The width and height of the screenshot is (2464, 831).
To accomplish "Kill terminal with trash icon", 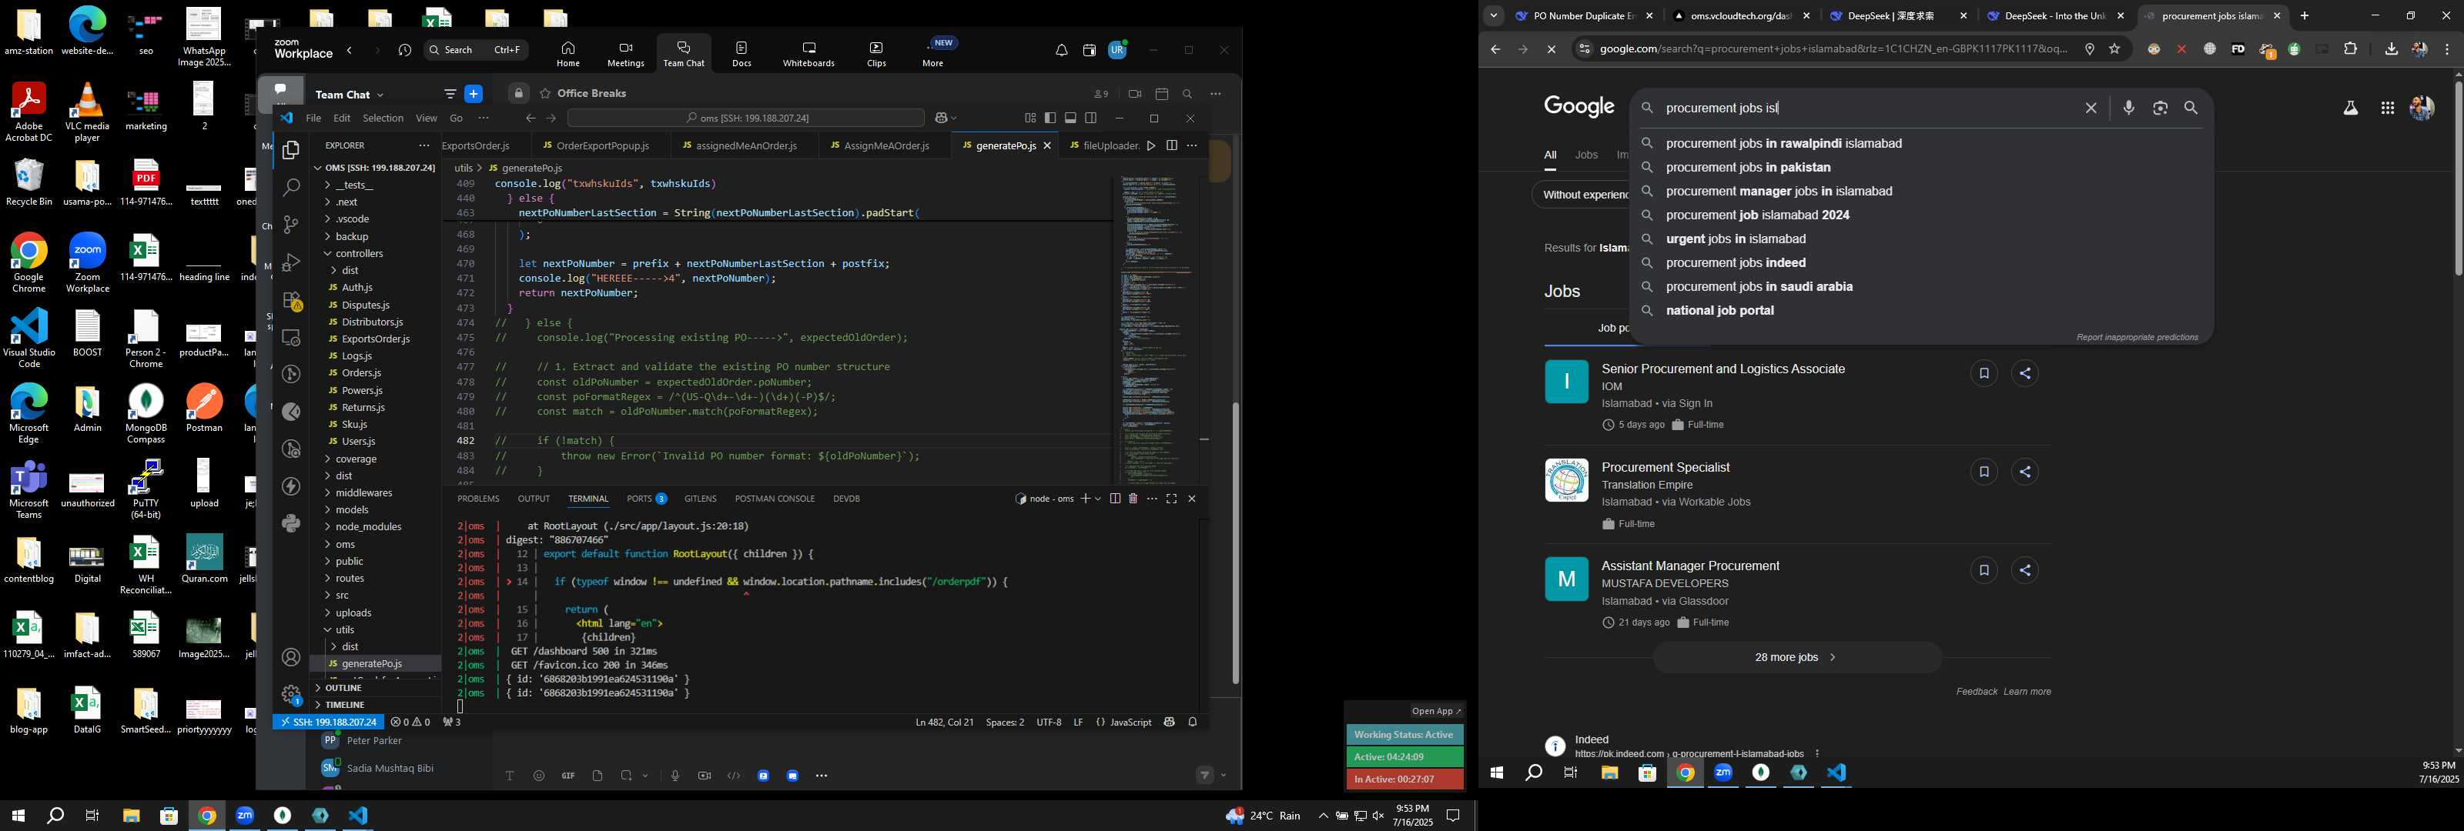I will pos(1133,499).
